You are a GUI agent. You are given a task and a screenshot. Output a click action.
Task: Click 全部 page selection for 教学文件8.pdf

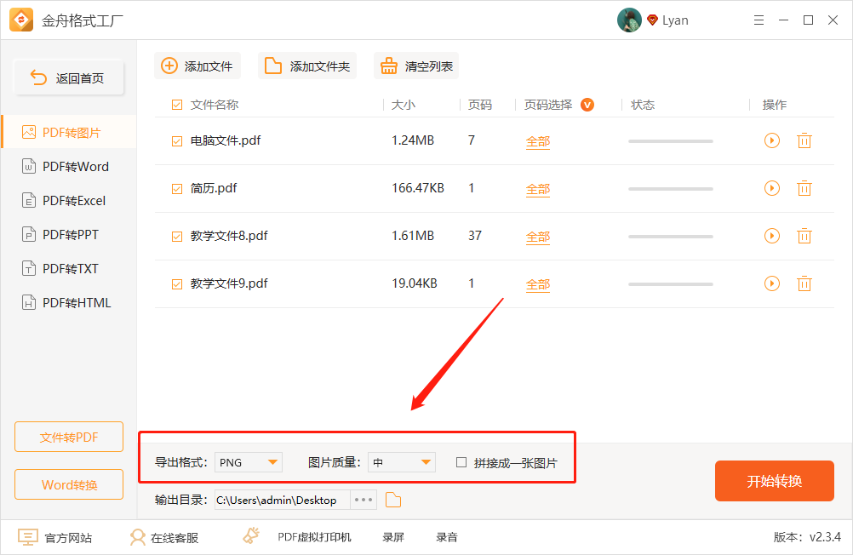pyautogui.click(x=538, y=237)
